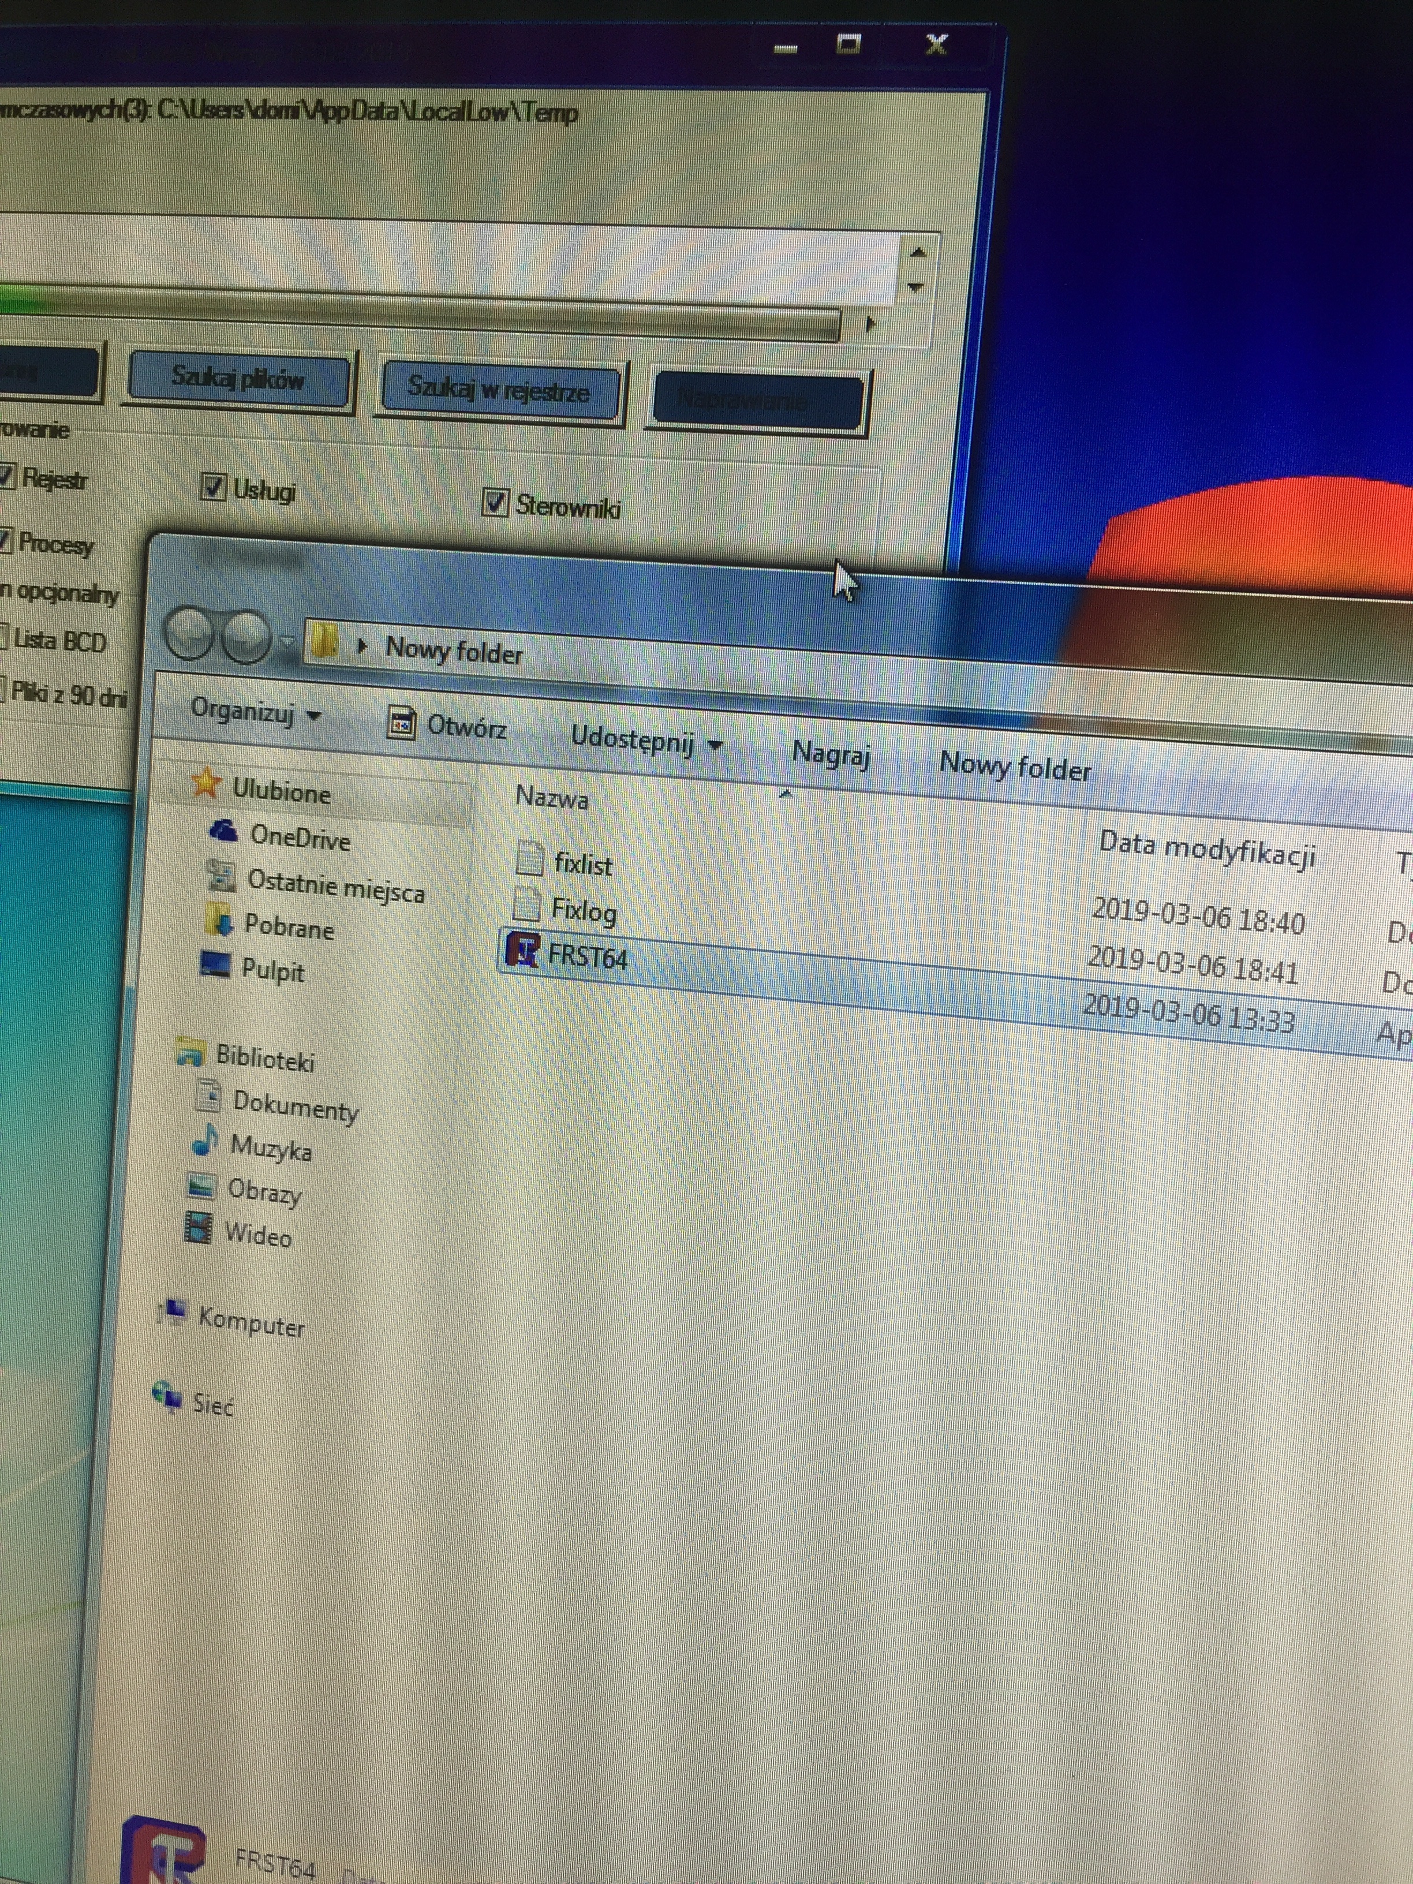Close the FRST window
1413x1884 pixels.
tap(936, 43)
